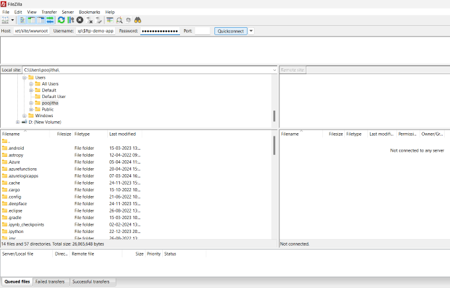Image resolution: width=450 pixels, height=288 pixels.
Task: Refresh the file and folder lists
Action: pos(61,21)
